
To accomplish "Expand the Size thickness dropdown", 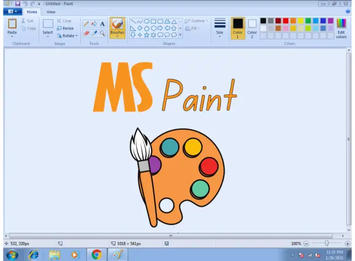I will (x=220, y=27).
